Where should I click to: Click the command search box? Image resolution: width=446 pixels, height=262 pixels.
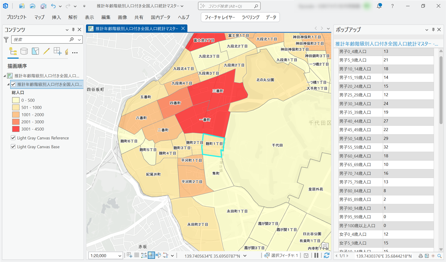point(229,6)
